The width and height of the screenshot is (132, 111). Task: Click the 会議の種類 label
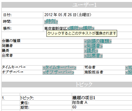11,41
